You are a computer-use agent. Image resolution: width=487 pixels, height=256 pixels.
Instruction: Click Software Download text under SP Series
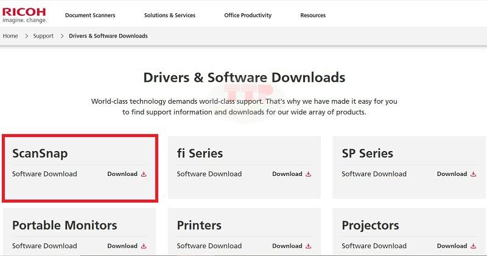click(374, 174)
